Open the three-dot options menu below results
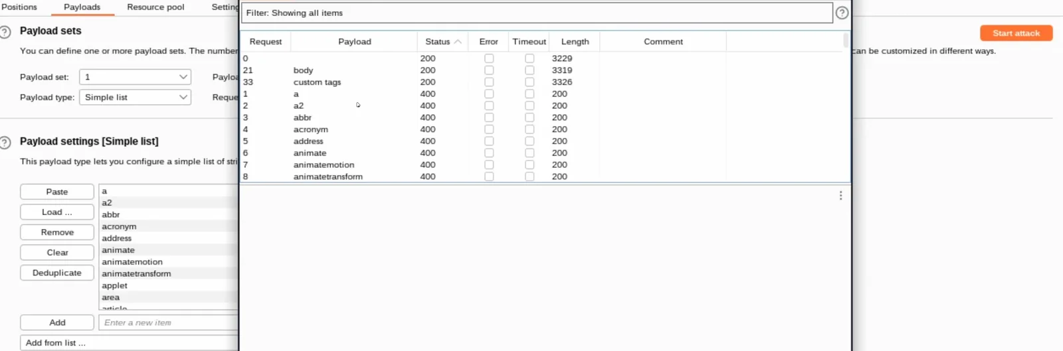Image resolution: width=1063 pixels, height=351 pixels. coord(840,196)
